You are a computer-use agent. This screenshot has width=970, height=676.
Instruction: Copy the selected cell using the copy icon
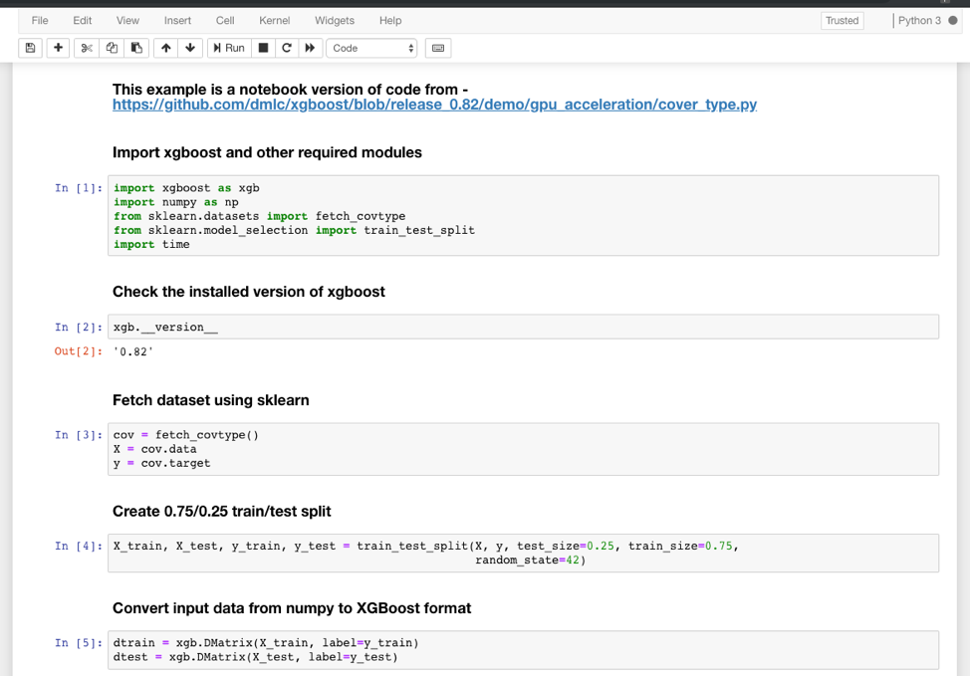111,47
